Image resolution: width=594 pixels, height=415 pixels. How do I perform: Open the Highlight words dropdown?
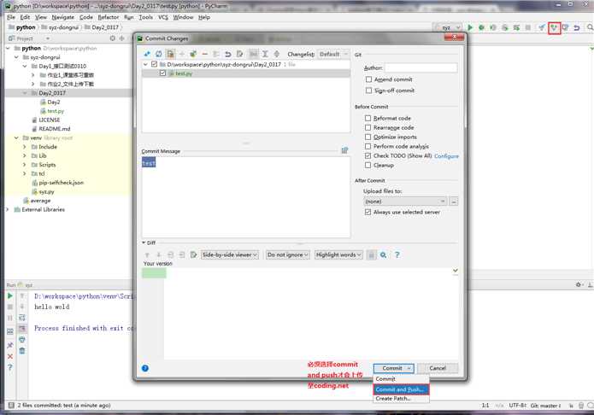coord(338,254)
